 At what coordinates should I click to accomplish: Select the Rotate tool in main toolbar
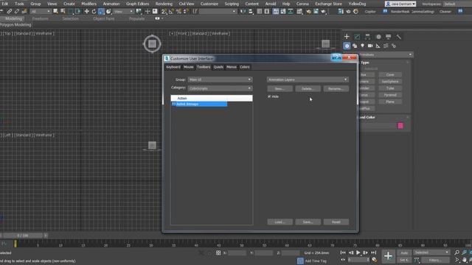[94, 12]
